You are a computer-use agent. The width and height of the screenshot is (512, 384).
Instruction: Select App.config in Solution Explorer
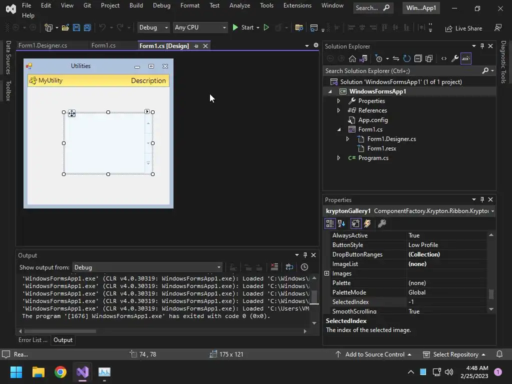point(373,120)
